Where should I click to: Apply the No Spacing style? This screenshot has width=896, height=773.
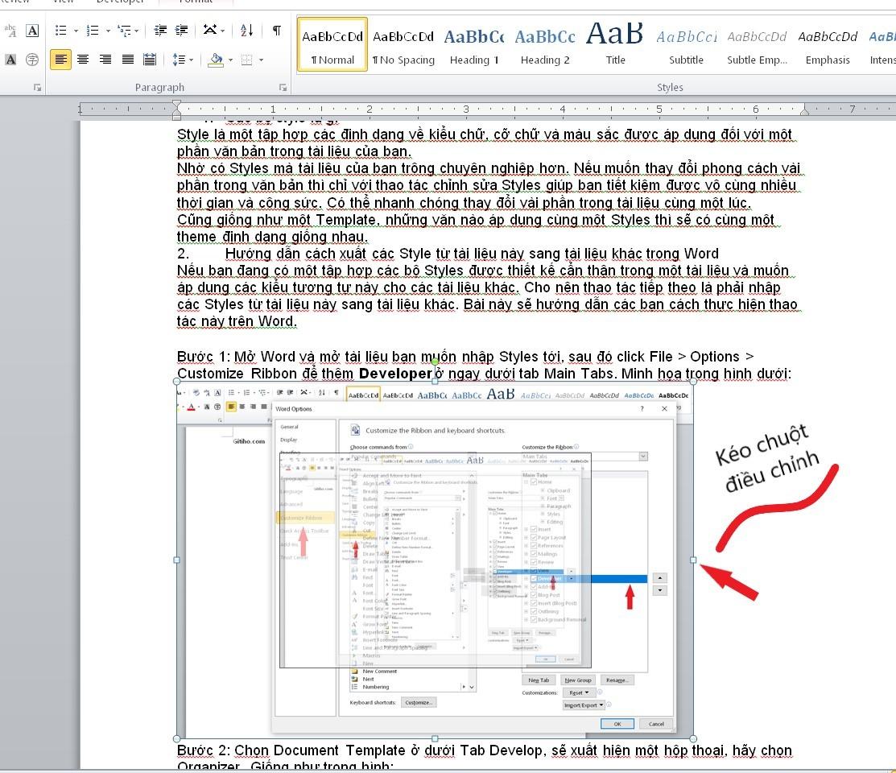coord(403,46)
